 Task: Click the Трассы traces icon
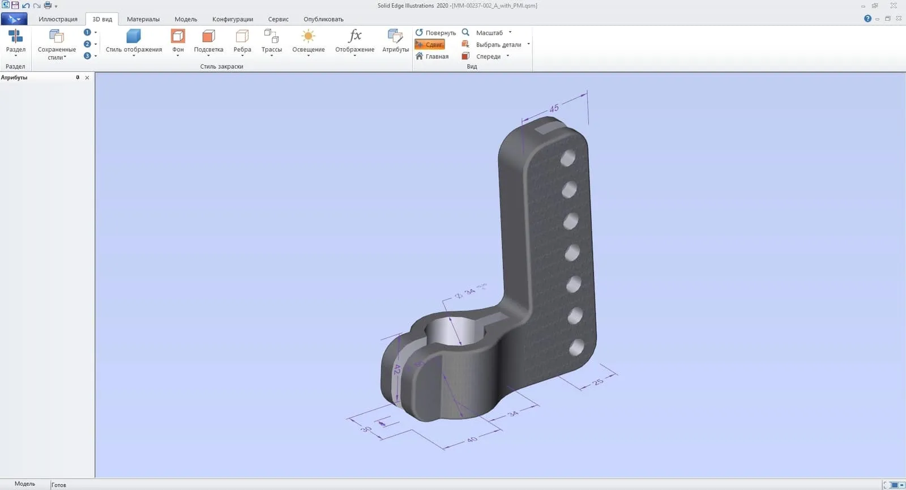point(271,36)
